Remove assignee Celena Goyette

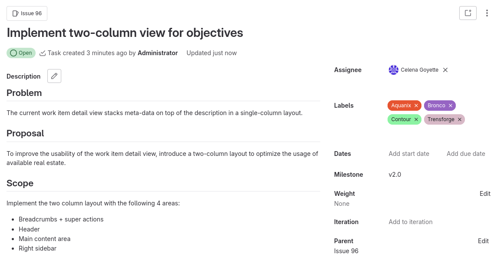pos(445,69)
